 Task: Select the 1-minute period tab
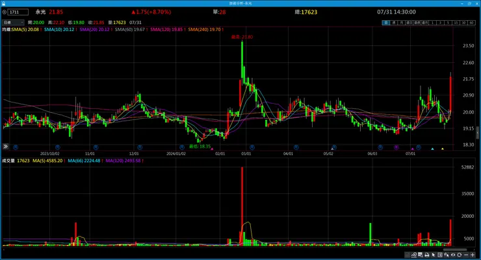pos(432,23)
